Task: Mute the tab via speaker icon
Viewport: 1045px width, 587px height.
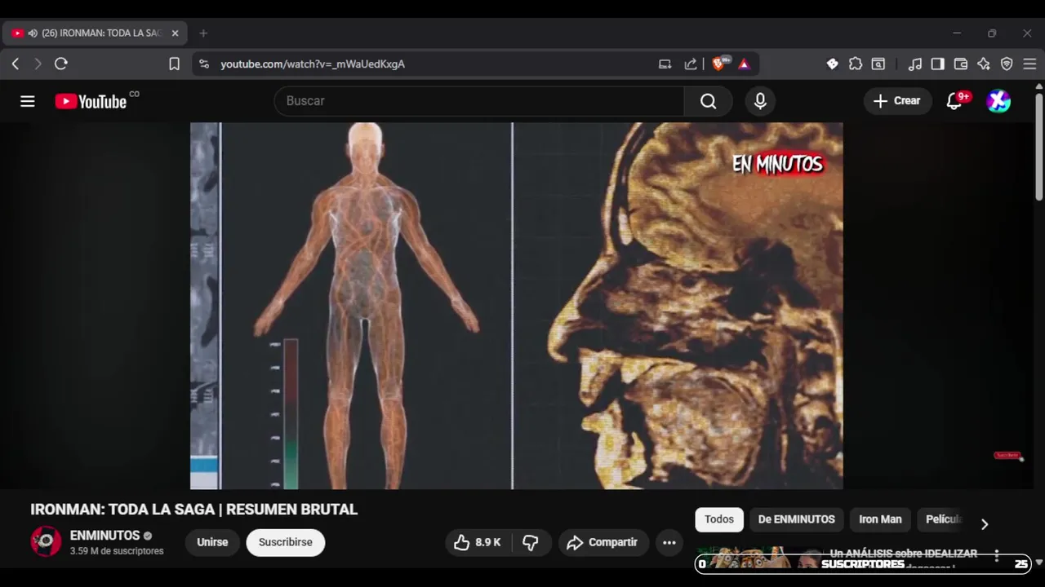Action: pyautogui.click(x=33, y=33)
